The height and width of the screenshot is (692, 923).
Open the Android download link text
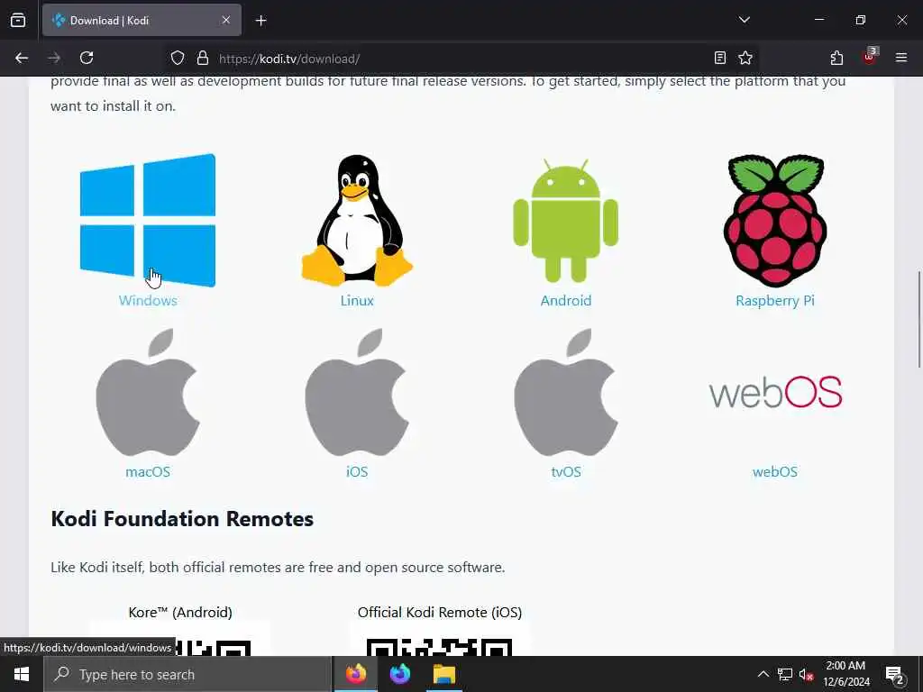(x=566, y=301)
